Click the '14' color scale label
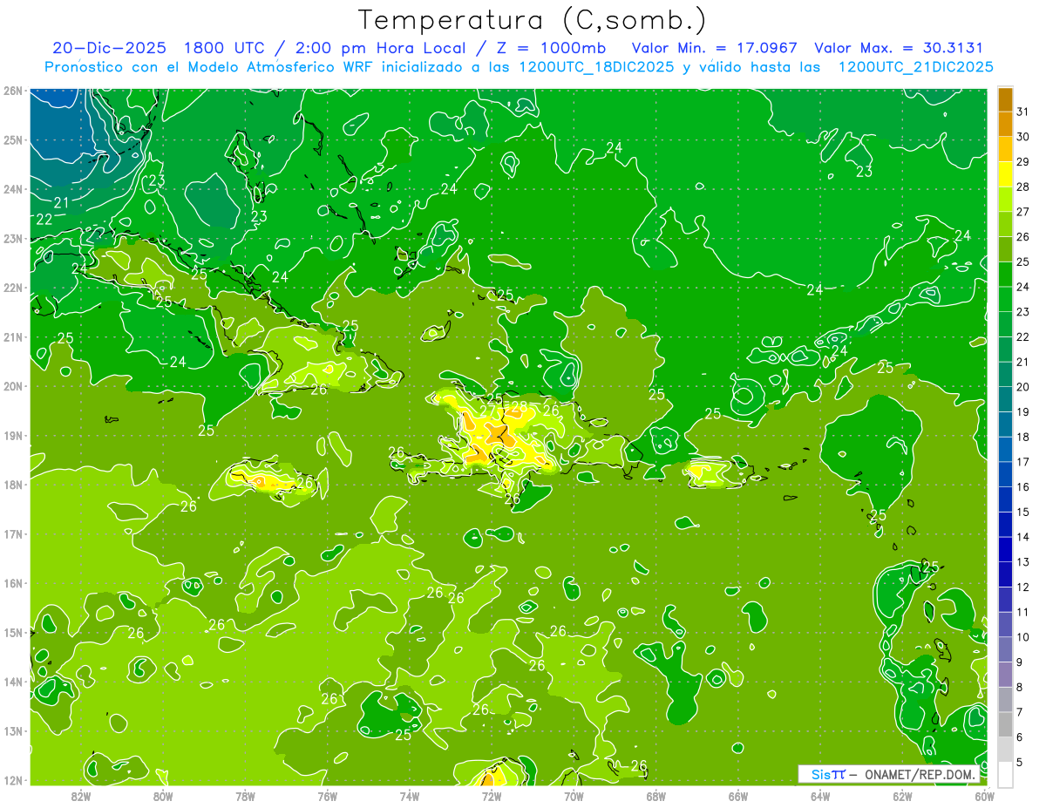This screenshot has width=1046, height=808. tap(1022, 537)
